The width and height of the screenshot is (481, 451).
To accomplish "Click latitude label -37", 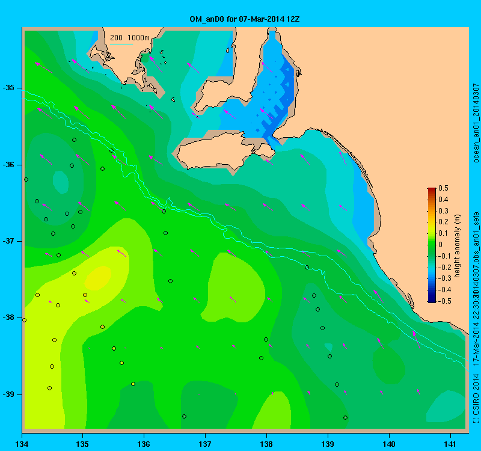I will pos(8,241).
